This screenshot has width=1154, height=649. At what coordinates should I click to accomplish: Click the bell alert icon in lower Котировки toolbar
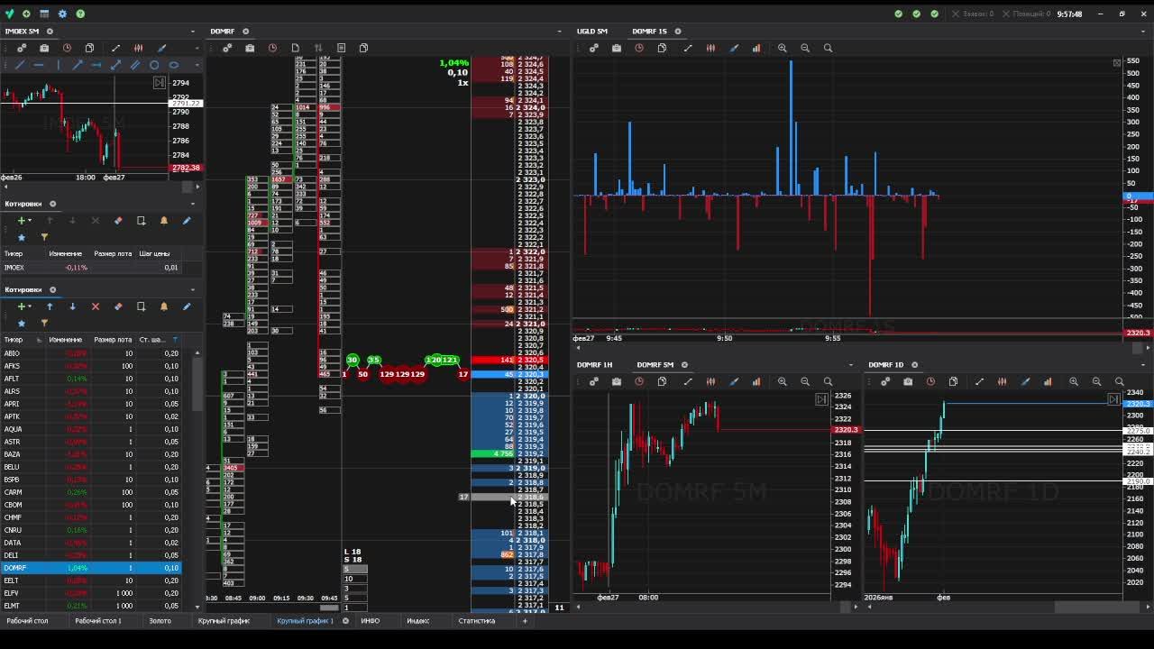(163, 306)
